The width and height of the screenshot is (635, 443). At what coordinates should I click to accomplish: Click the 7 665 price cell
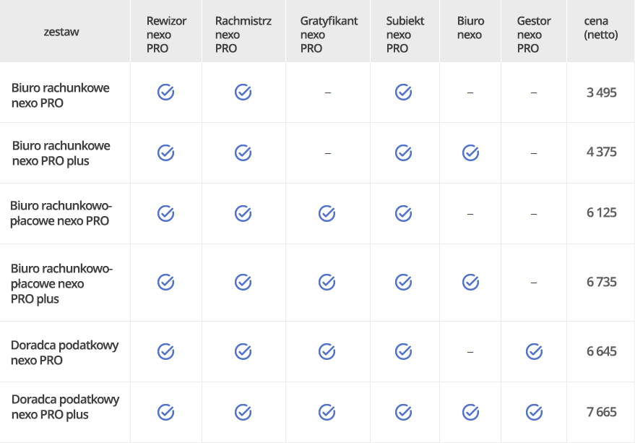pos(601,412)
